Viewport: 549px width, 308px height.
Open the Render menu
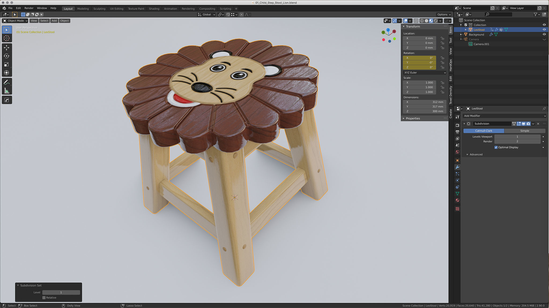coord(29,8)
